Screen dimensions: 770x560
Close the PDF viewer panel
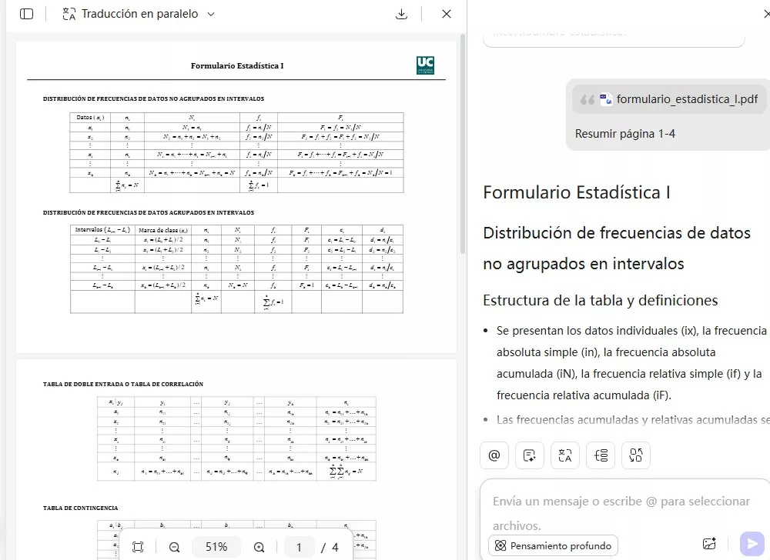[447, 14]
